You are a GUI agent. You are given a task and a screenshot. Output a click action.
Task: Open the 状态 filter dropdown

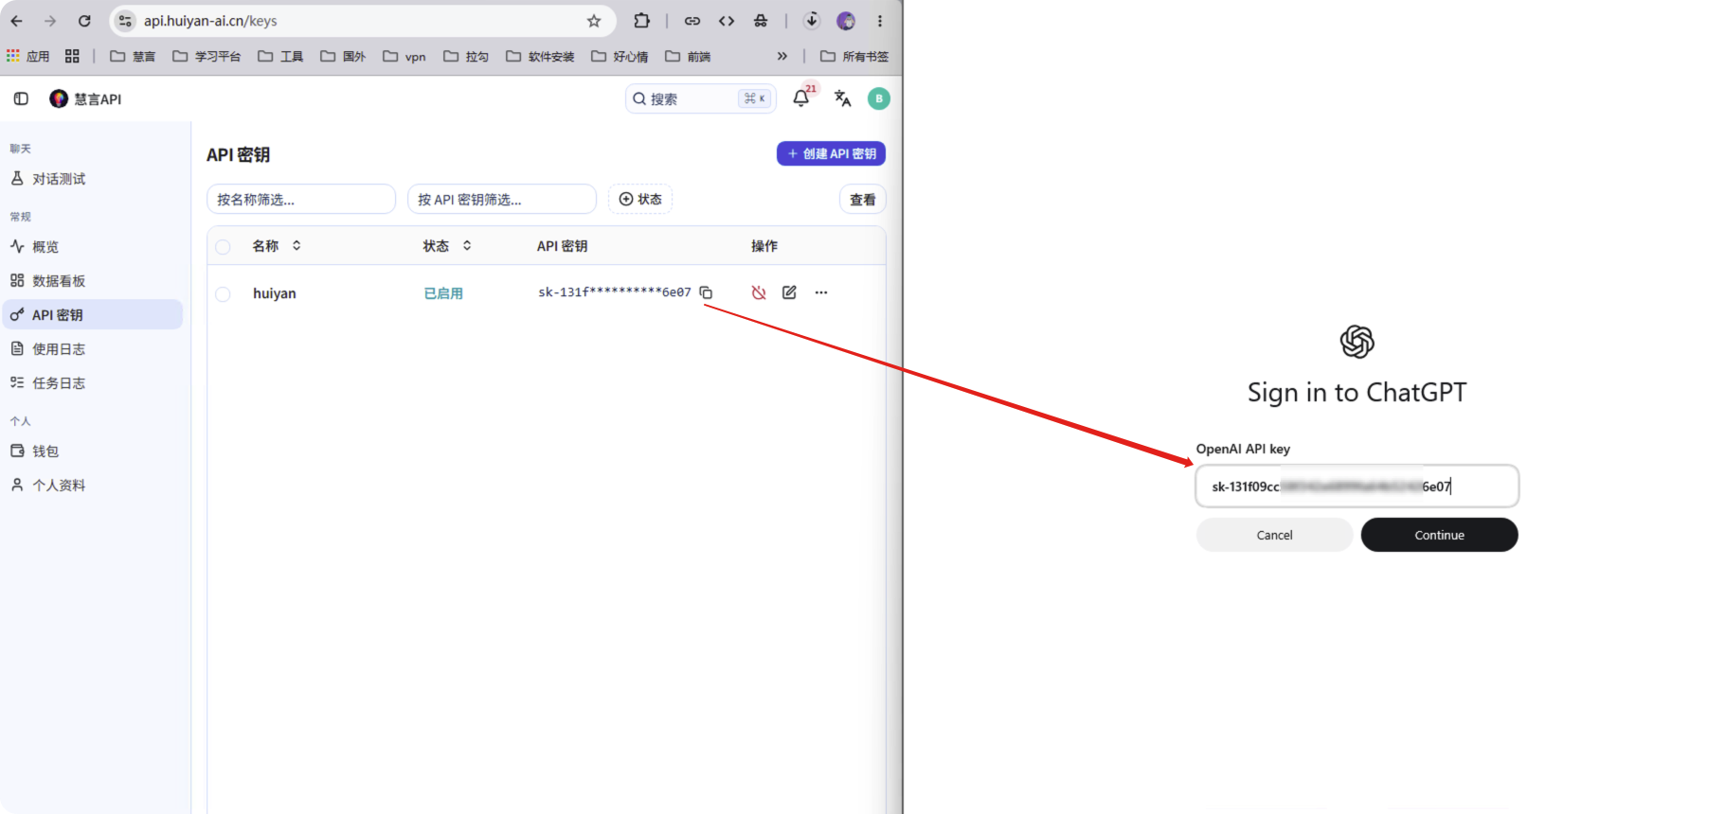[640, 199]
